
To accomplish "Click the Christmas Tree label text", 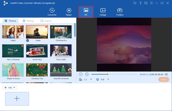I will (x=37, y=78).
